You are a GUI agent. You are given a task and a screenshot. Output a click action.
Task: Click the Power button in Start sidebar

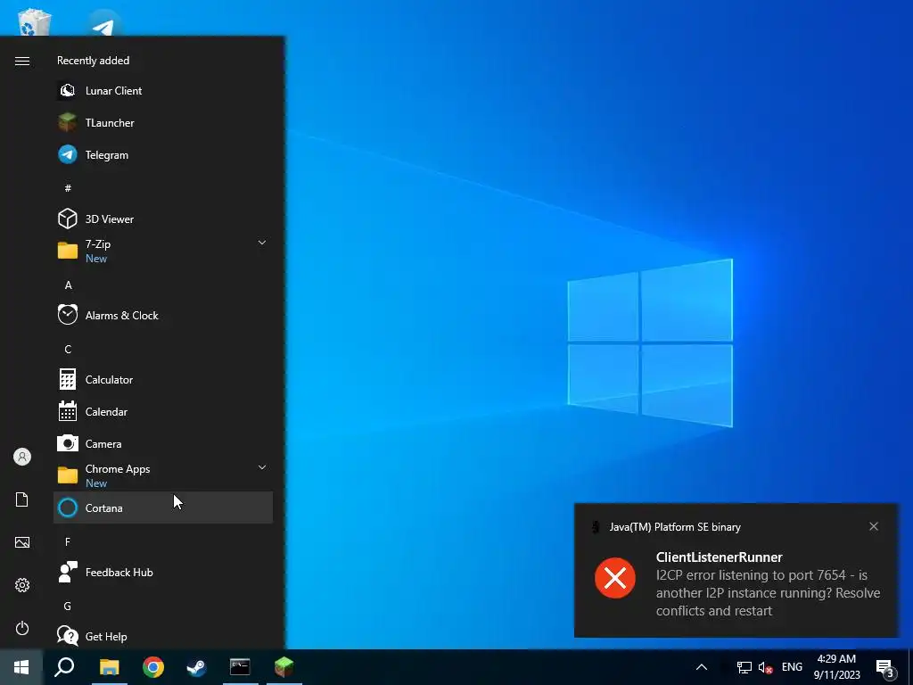tap(22, 628)
